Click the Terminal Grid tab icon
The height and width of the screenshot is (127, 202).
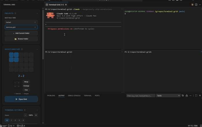click(47, 5)
